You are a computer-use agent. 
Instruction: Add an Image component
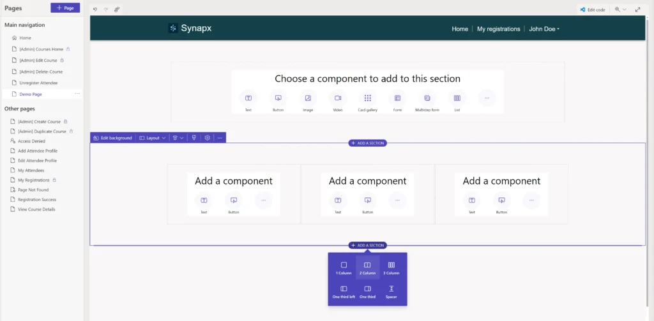coord(308,101)
